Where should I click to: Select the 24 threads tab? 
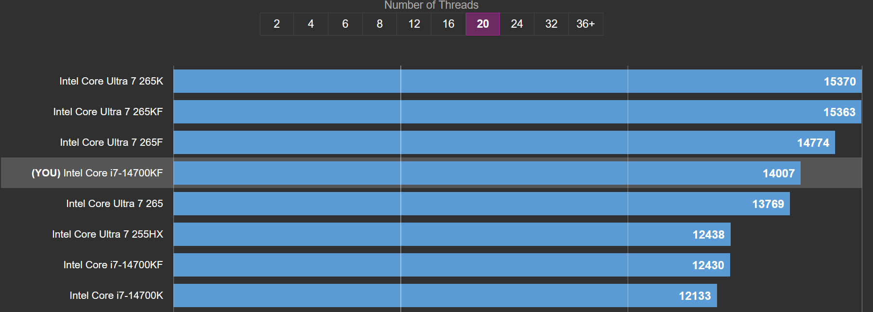(x=517, y=24)
